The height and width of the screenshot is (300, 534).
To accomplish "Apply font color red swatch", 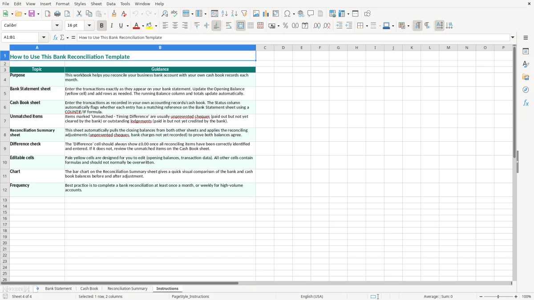I will [137, 26].
